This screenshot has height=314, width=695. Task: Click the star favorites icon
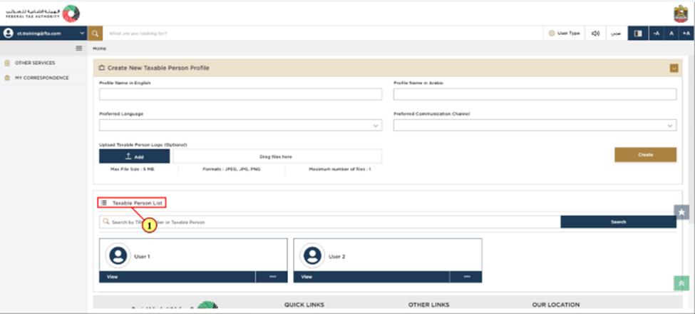tap(681, 212)
